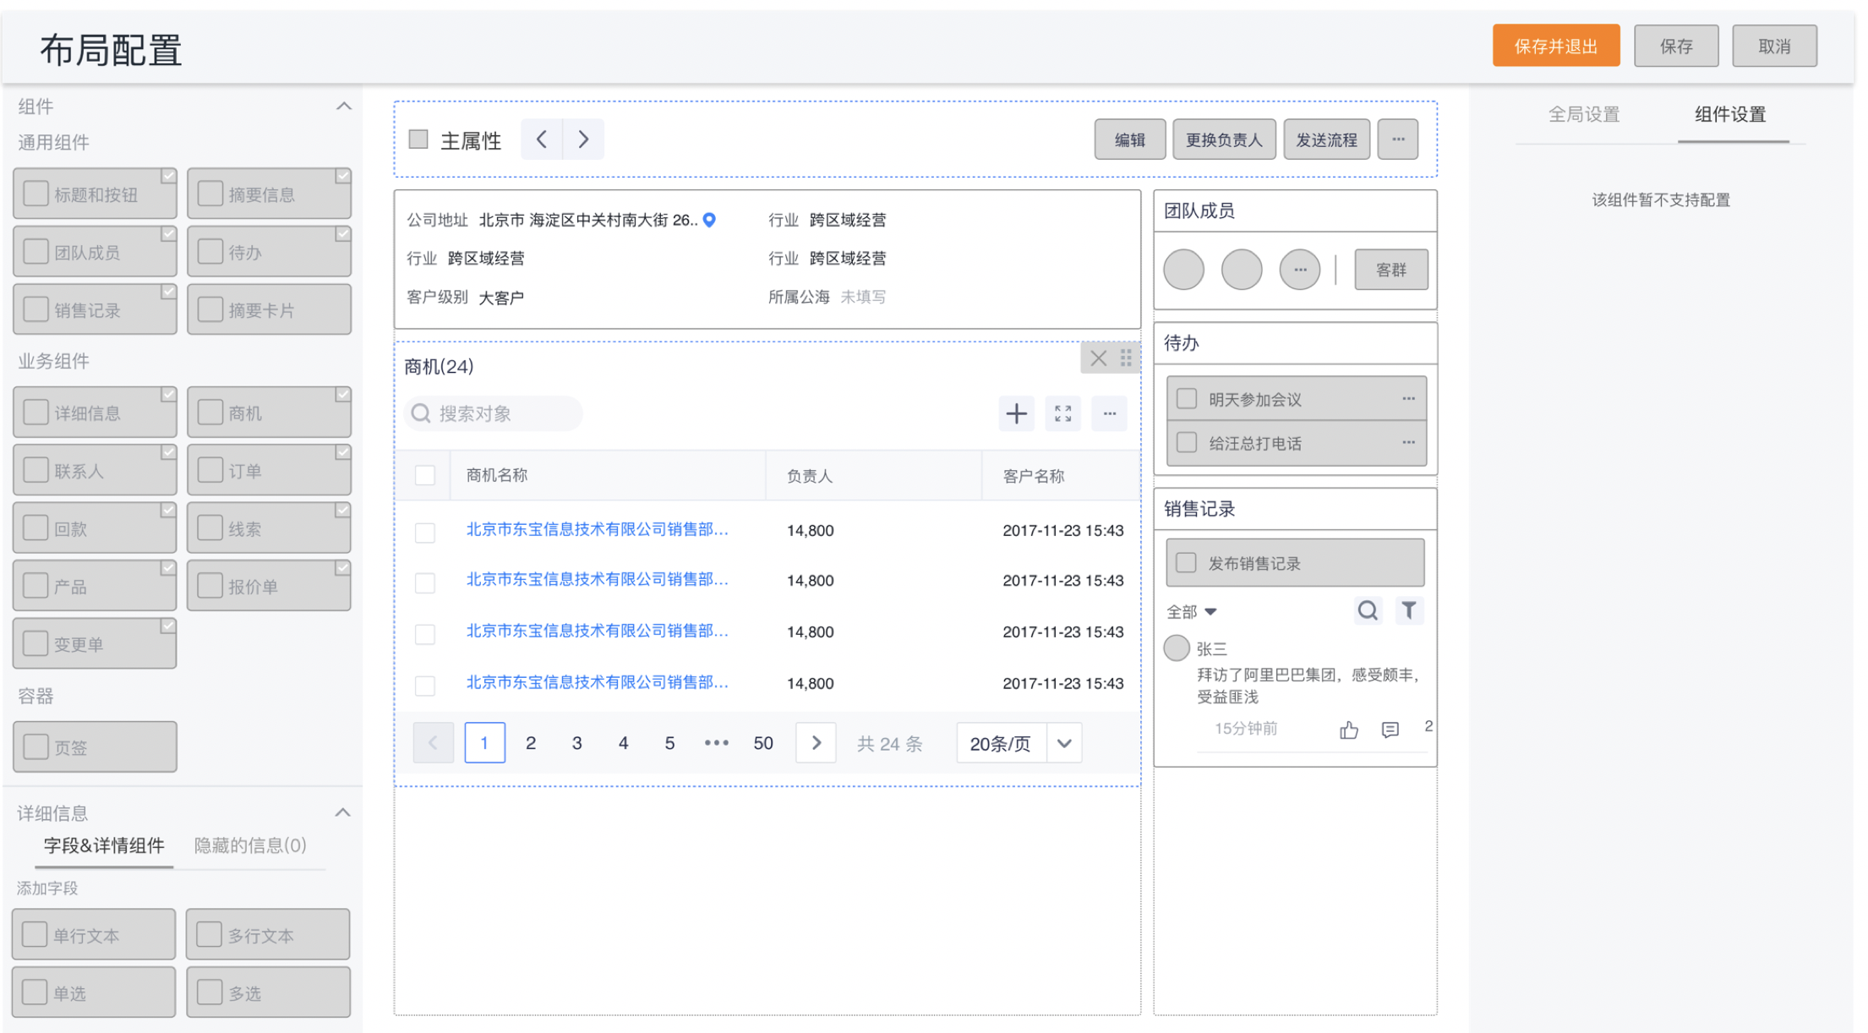Go to page 2 of 商机 list
The height and width of the screenshot is (1033, 1868).
531,743
